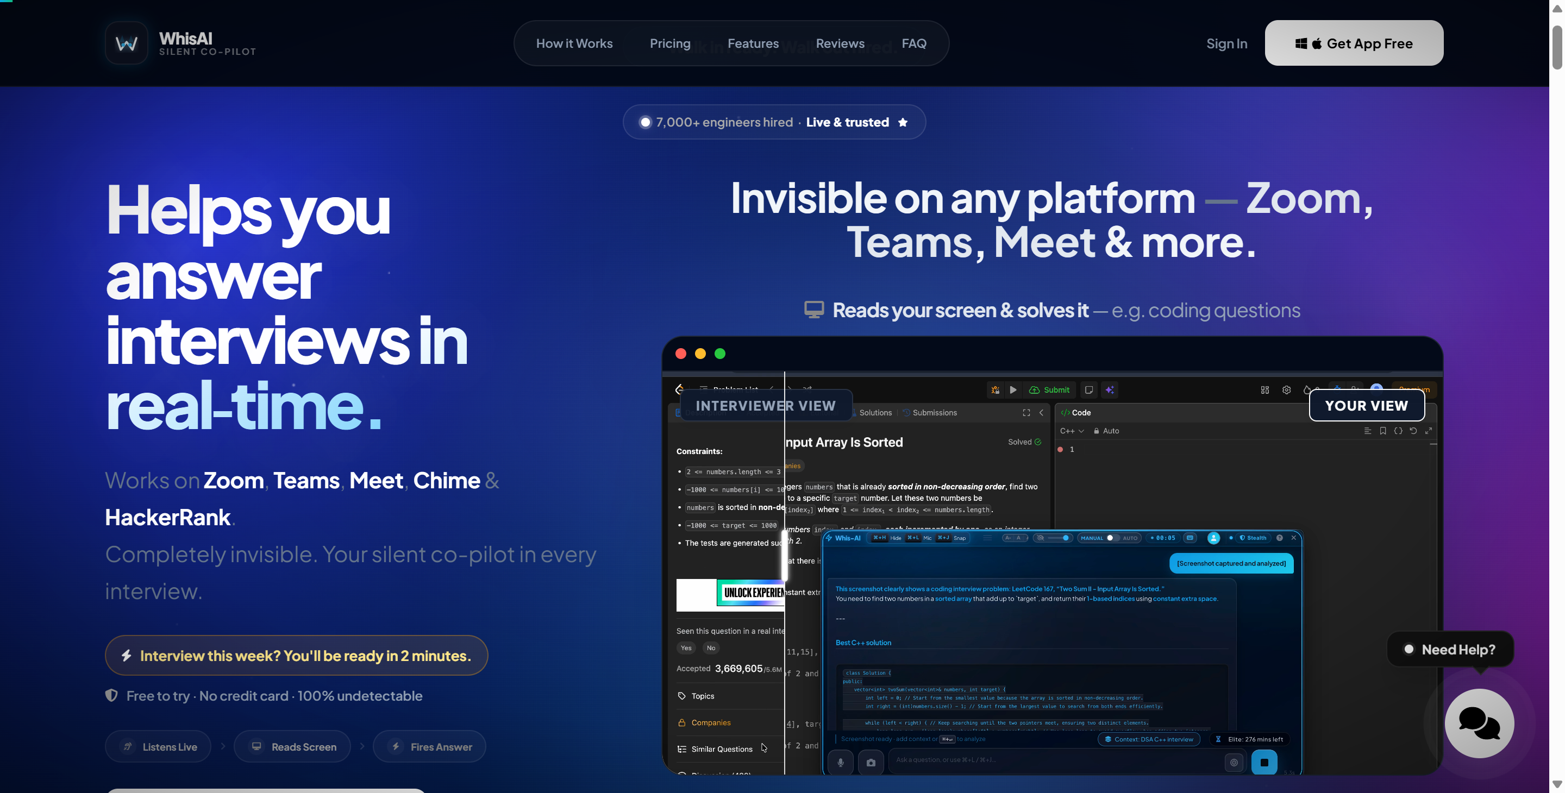Collapse the description panel with the chevron
The width and height of the screenshot is (1565, 793).
1041,412
